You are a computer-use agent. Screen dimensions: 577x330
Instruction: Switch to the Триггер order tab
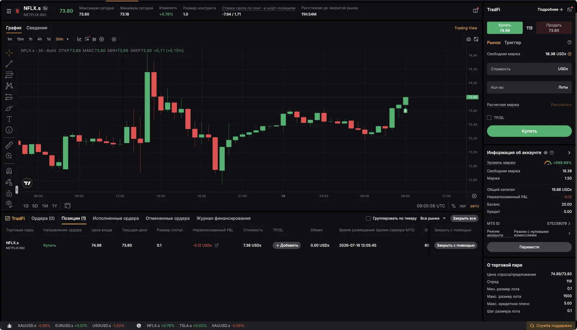pos(512,43)
